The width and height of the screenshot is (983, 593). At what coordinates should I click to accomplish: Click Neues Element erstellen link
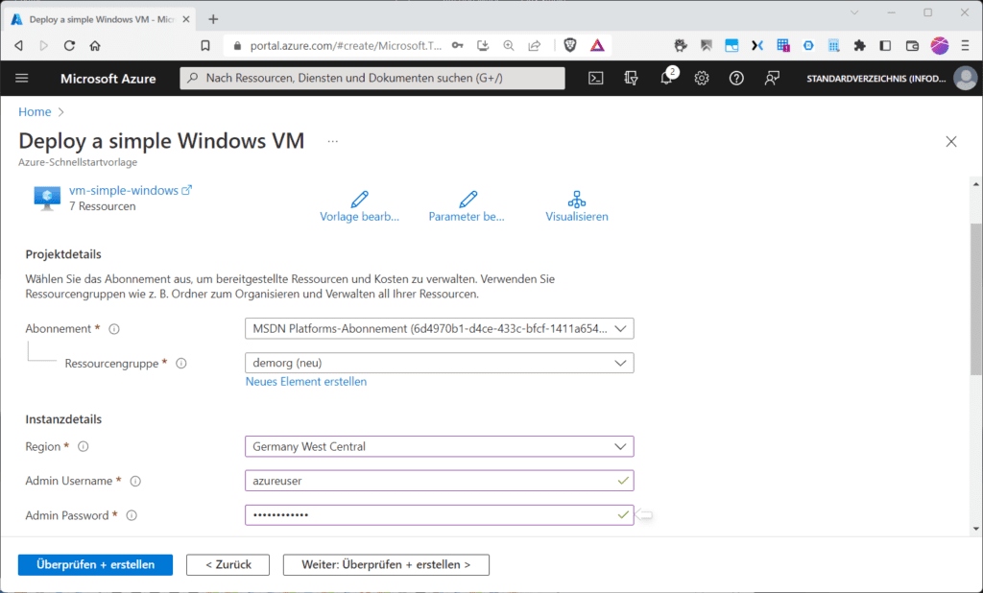pyautogui.click(x=306, y=382)
